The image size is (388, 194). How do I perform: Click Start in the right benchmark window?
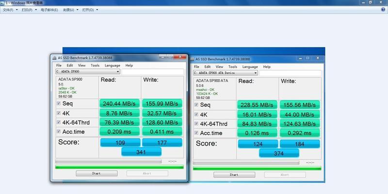pos(234,175)
